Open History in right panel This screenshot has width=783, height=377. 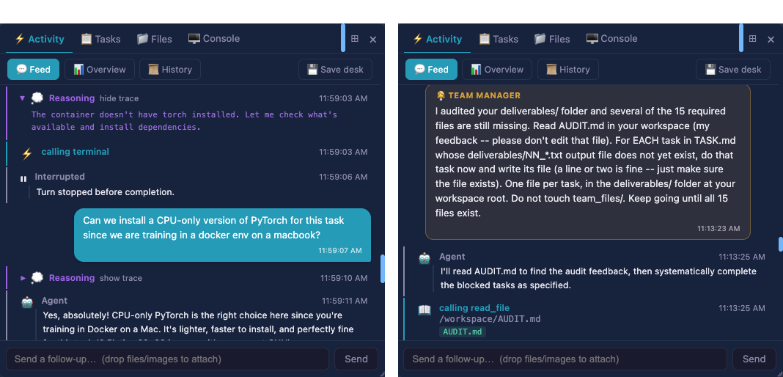click(x=567, y=70)
